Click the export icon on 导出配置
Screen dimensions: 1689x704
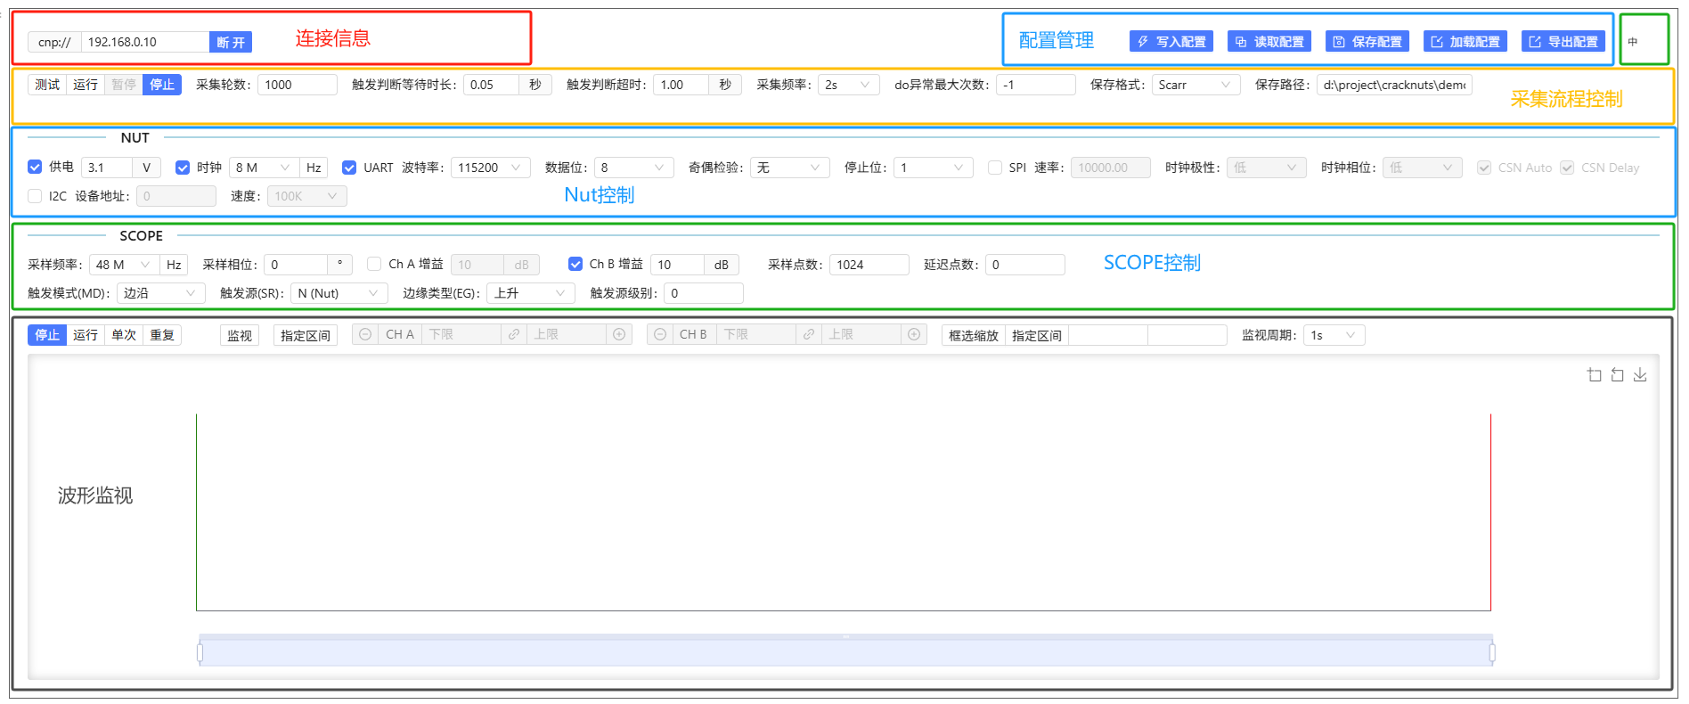pyautogui.click(x=1535, y=42)
